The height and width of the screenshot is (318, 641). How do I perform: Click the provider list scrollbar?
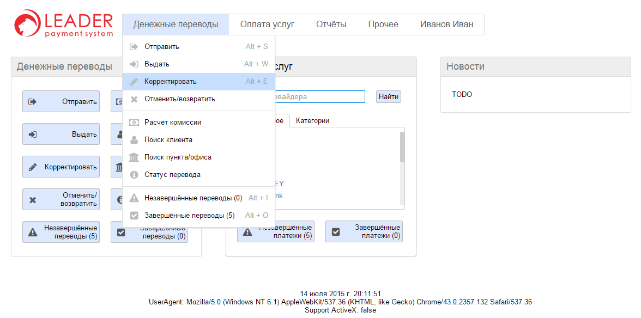point(402,148)
